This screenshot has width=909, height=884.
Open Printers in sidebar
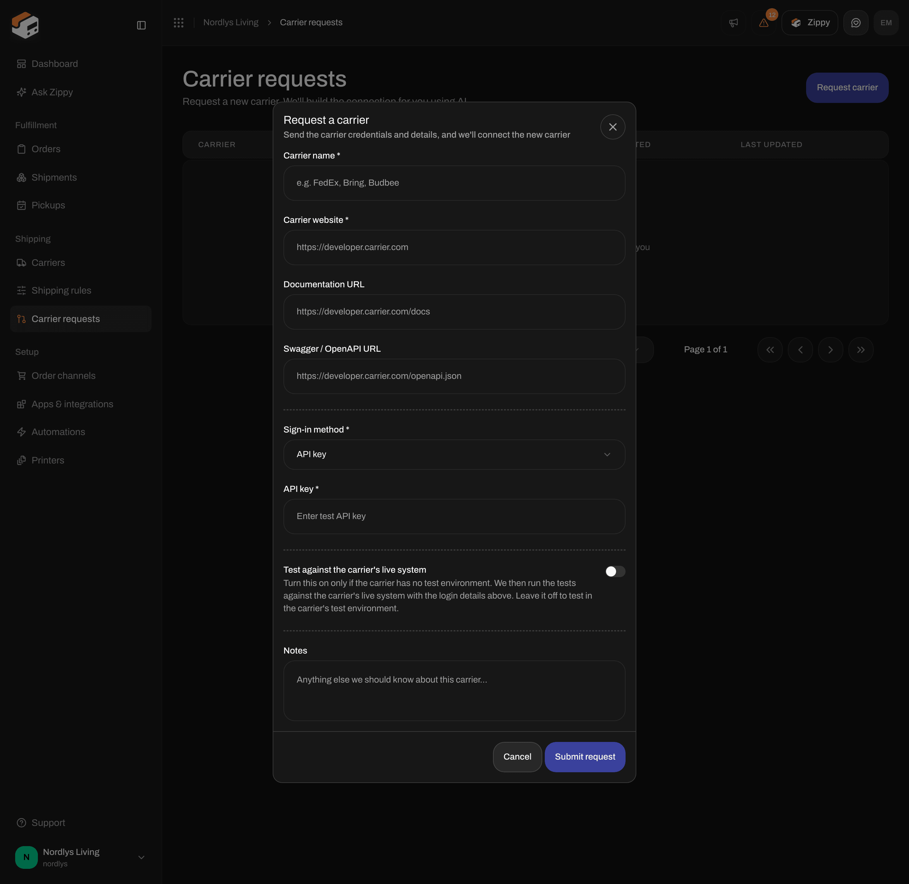(81, 461)
